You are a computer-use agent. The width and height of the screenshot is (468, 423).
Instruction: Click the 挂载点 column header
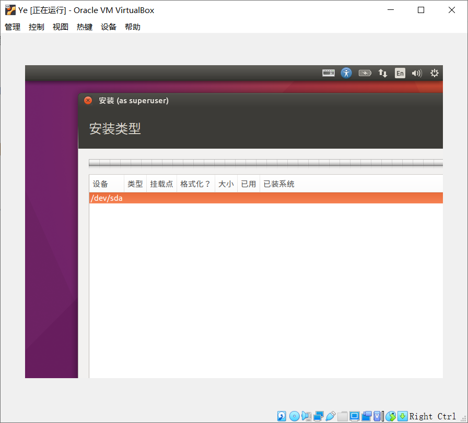[161, 184]
